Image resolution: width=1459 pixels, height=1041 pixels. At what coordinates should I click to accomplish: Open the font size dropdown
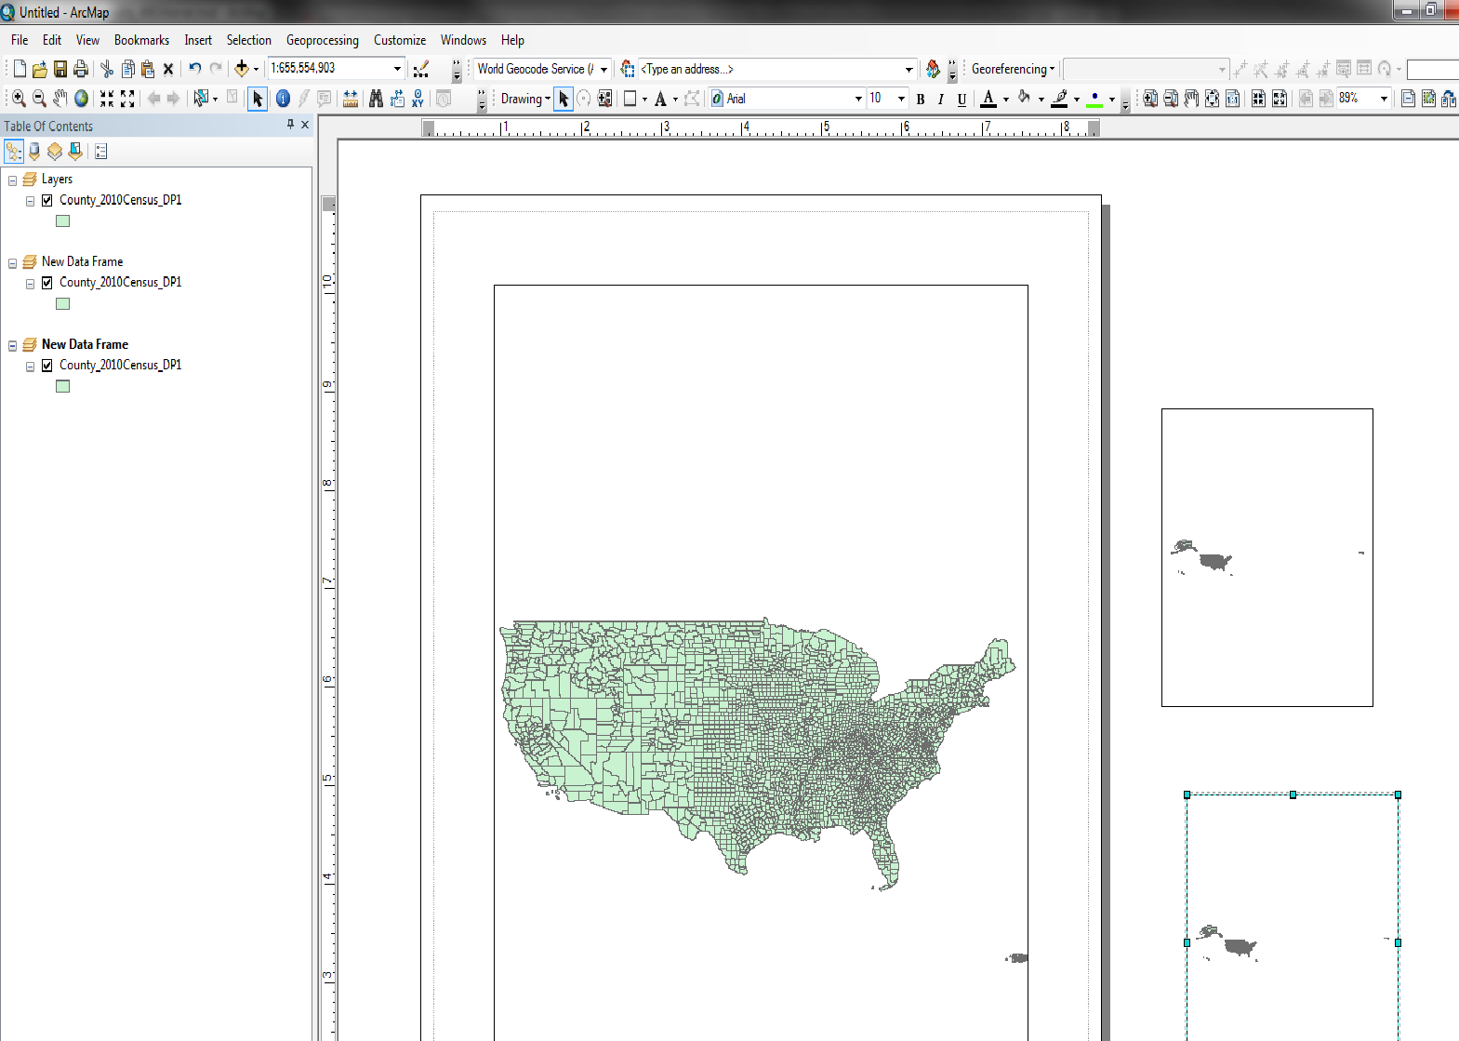pos(901,99)
